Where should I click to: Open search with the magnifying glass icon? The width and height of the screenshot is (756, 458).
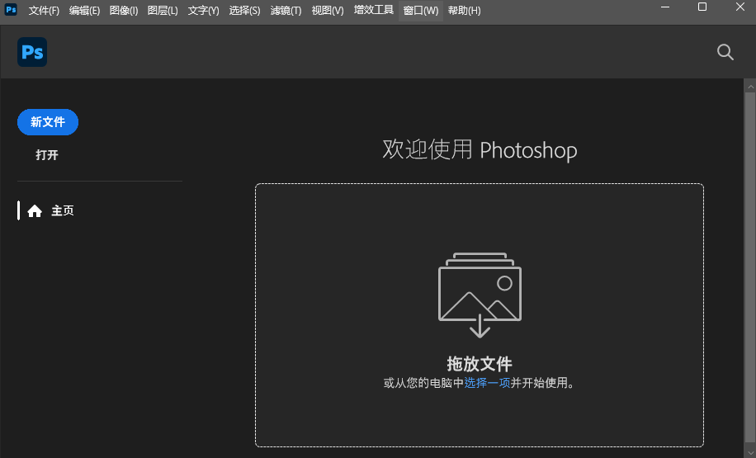[725, 52]
